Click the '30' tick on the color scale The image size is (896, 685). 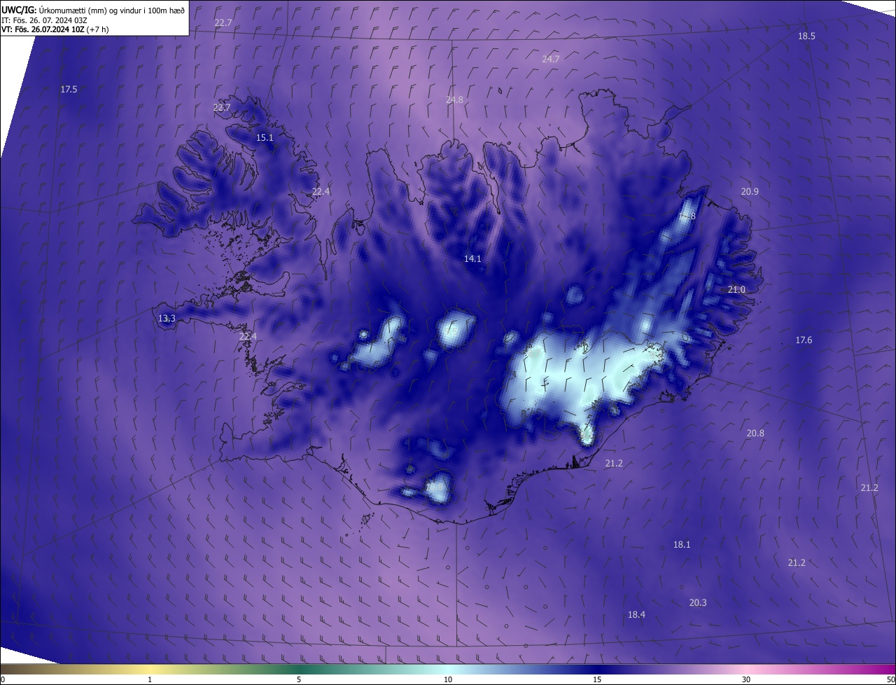coord(746,679)
